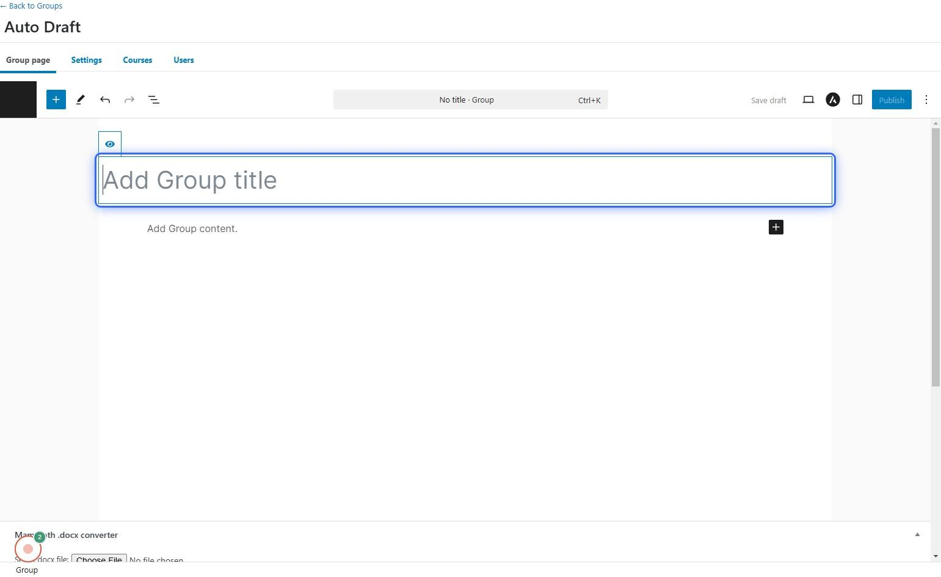Click the Redo arrow icon
This screenshot has height=577, width=941.
pos(129,100)
